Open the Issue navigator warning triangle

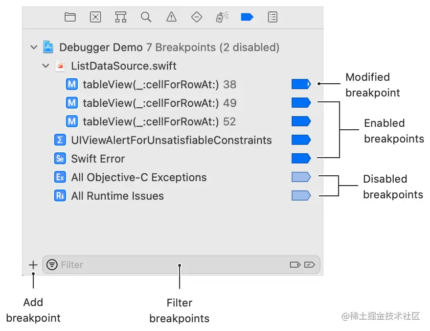click(171, 17)
